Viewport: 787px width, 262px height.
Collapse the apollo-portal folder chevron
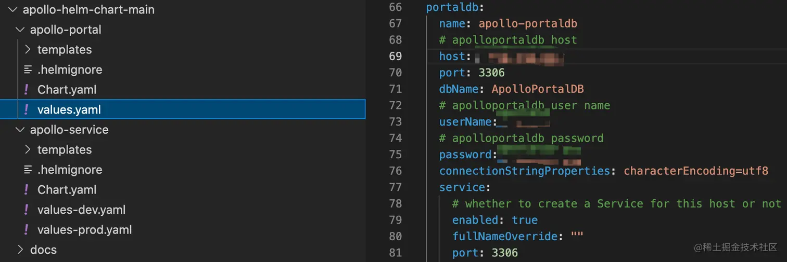tap(20, 30)
